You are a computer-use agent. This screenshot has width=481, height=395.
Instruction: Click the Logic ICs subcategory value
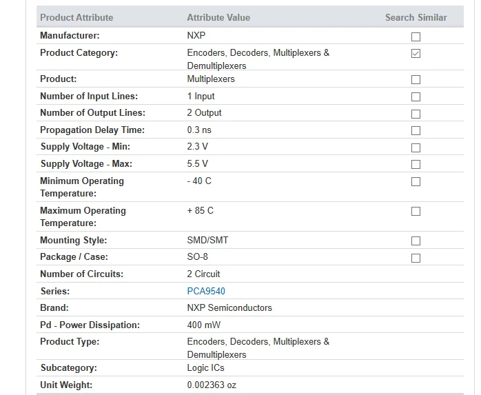205,367
